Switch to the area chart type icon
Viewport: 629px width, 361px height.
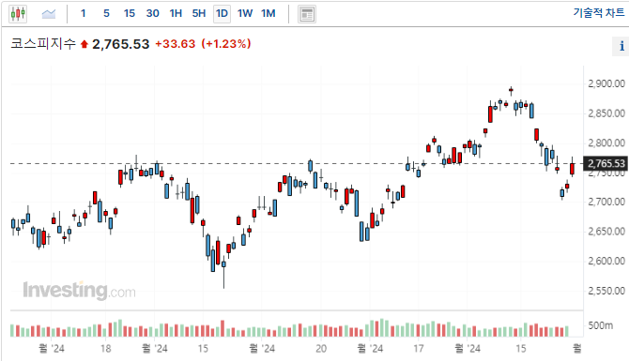coord(49,14)
